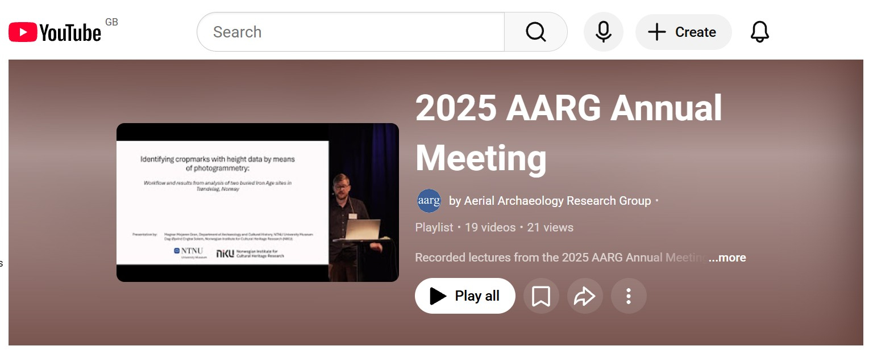
Task: Click the Recorded lectures description text
Action: (560, 258)
